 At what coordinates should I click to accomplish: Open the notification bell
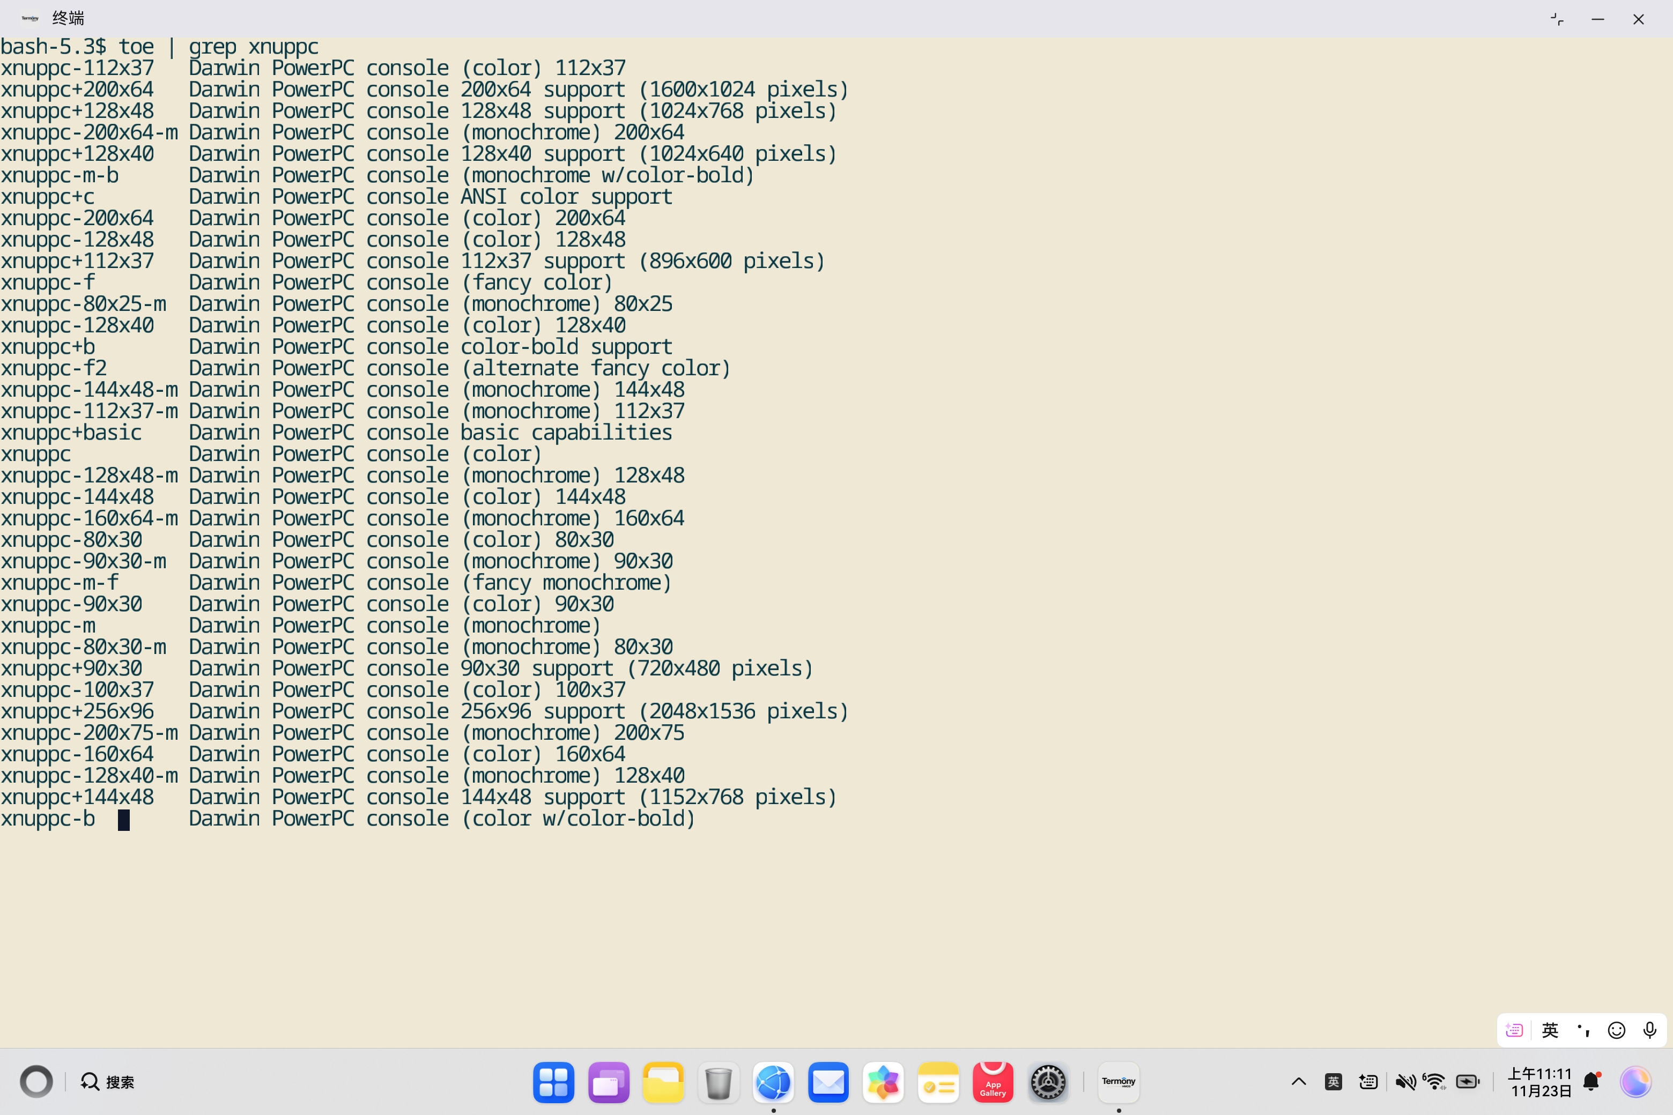pos(1591,1082)
